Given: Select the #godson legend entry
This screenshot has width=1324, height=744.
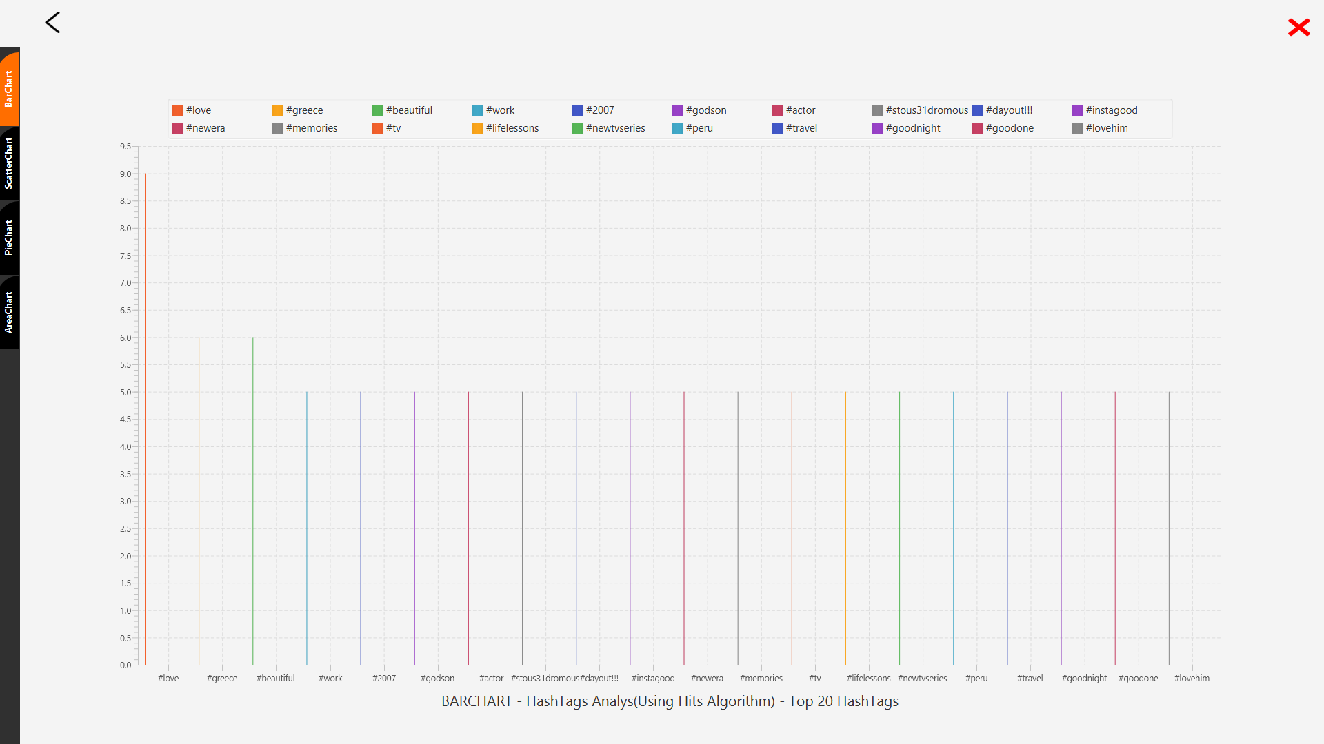Looking at the screenshot, I should (x=705, y=110).
